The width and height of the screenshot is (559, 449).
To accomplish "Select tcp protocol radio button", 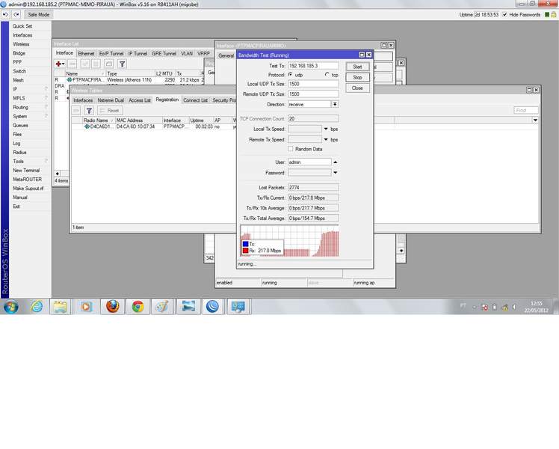I will click(327, 75).
